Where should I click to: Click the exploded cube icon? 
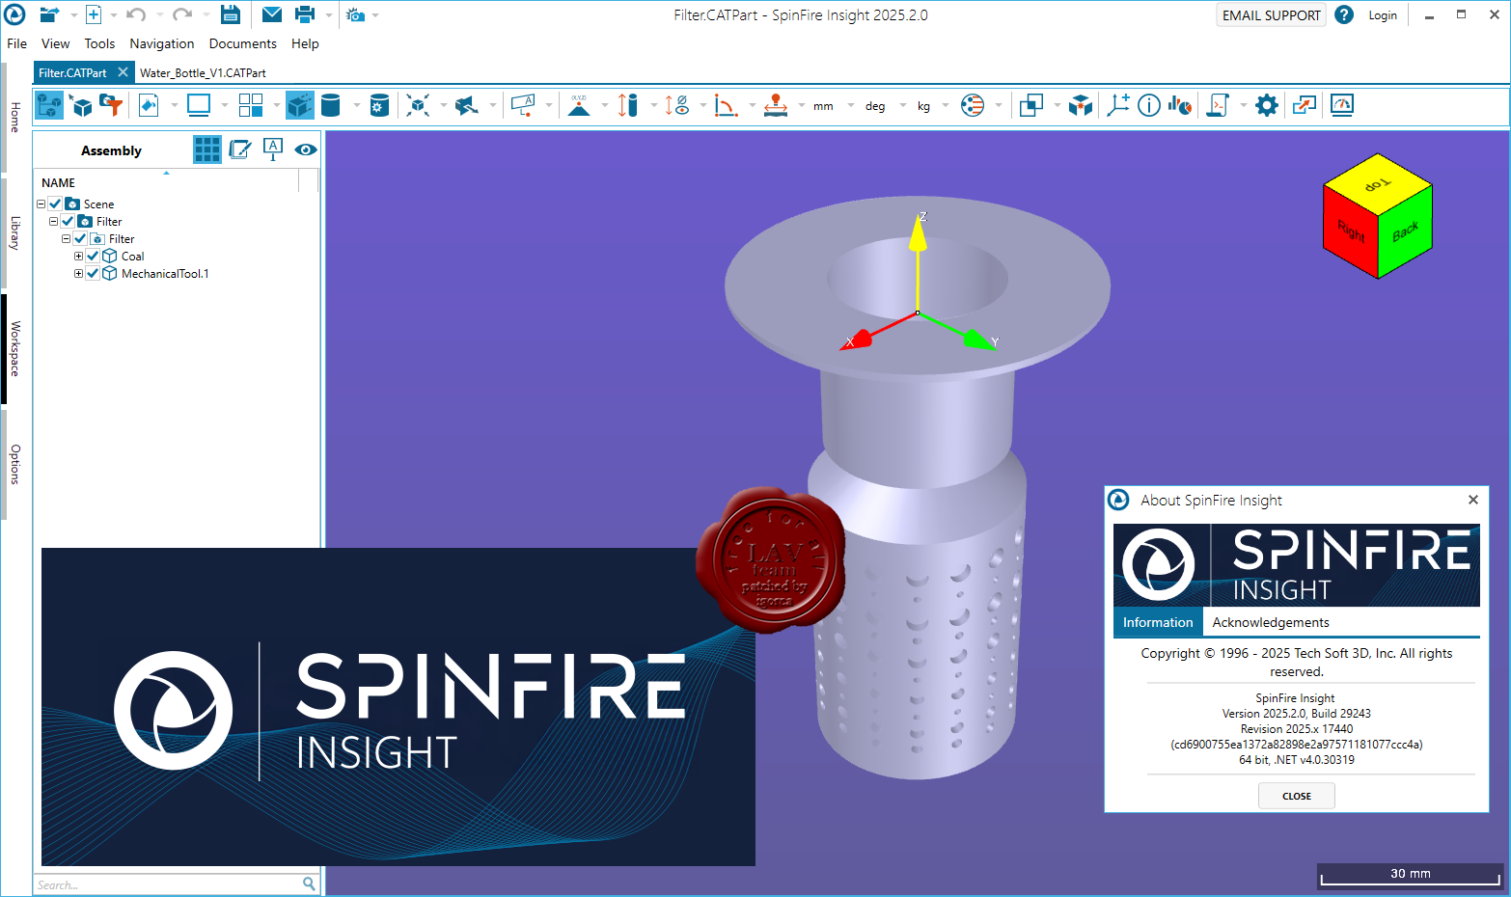pos(1081,105)
